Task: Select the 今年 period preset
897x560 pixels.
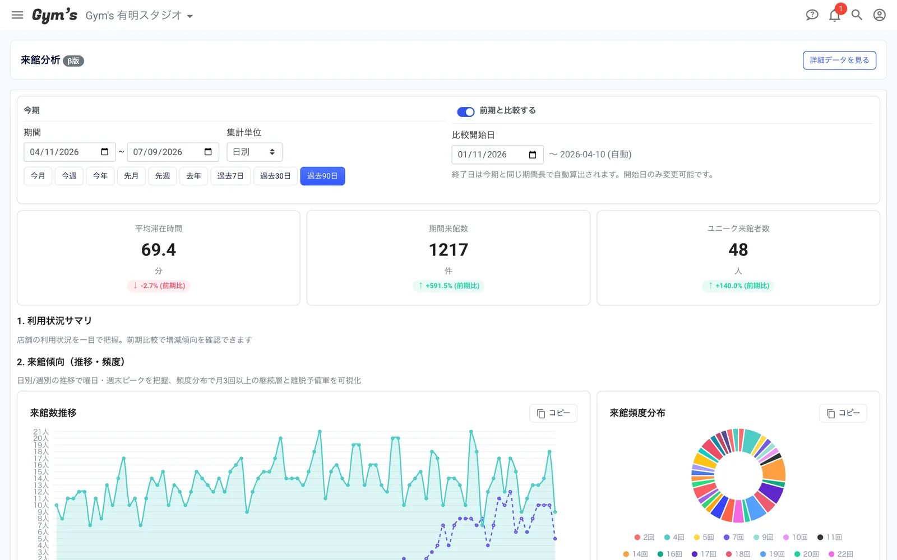Action: (100, 176)
